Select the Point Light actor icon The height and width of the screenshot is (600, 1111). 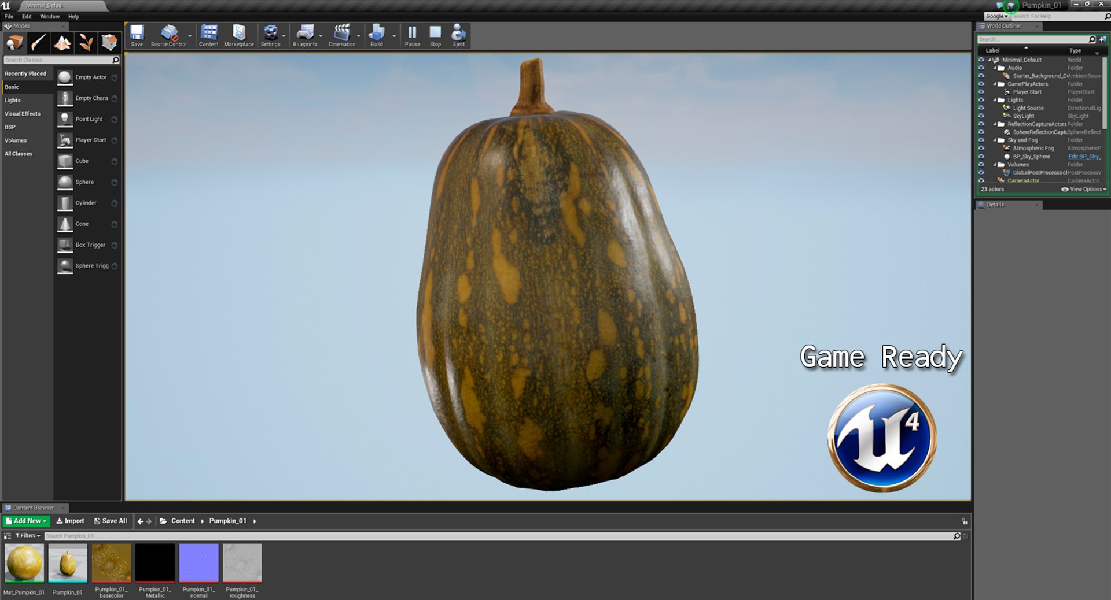(x=65, y=119)
